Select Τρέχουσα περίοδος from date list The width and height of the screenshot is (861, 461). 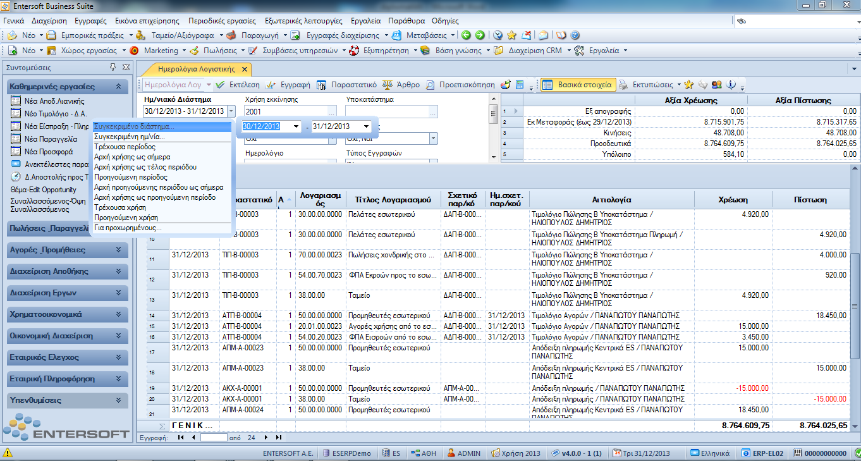(x=125, y=147)
